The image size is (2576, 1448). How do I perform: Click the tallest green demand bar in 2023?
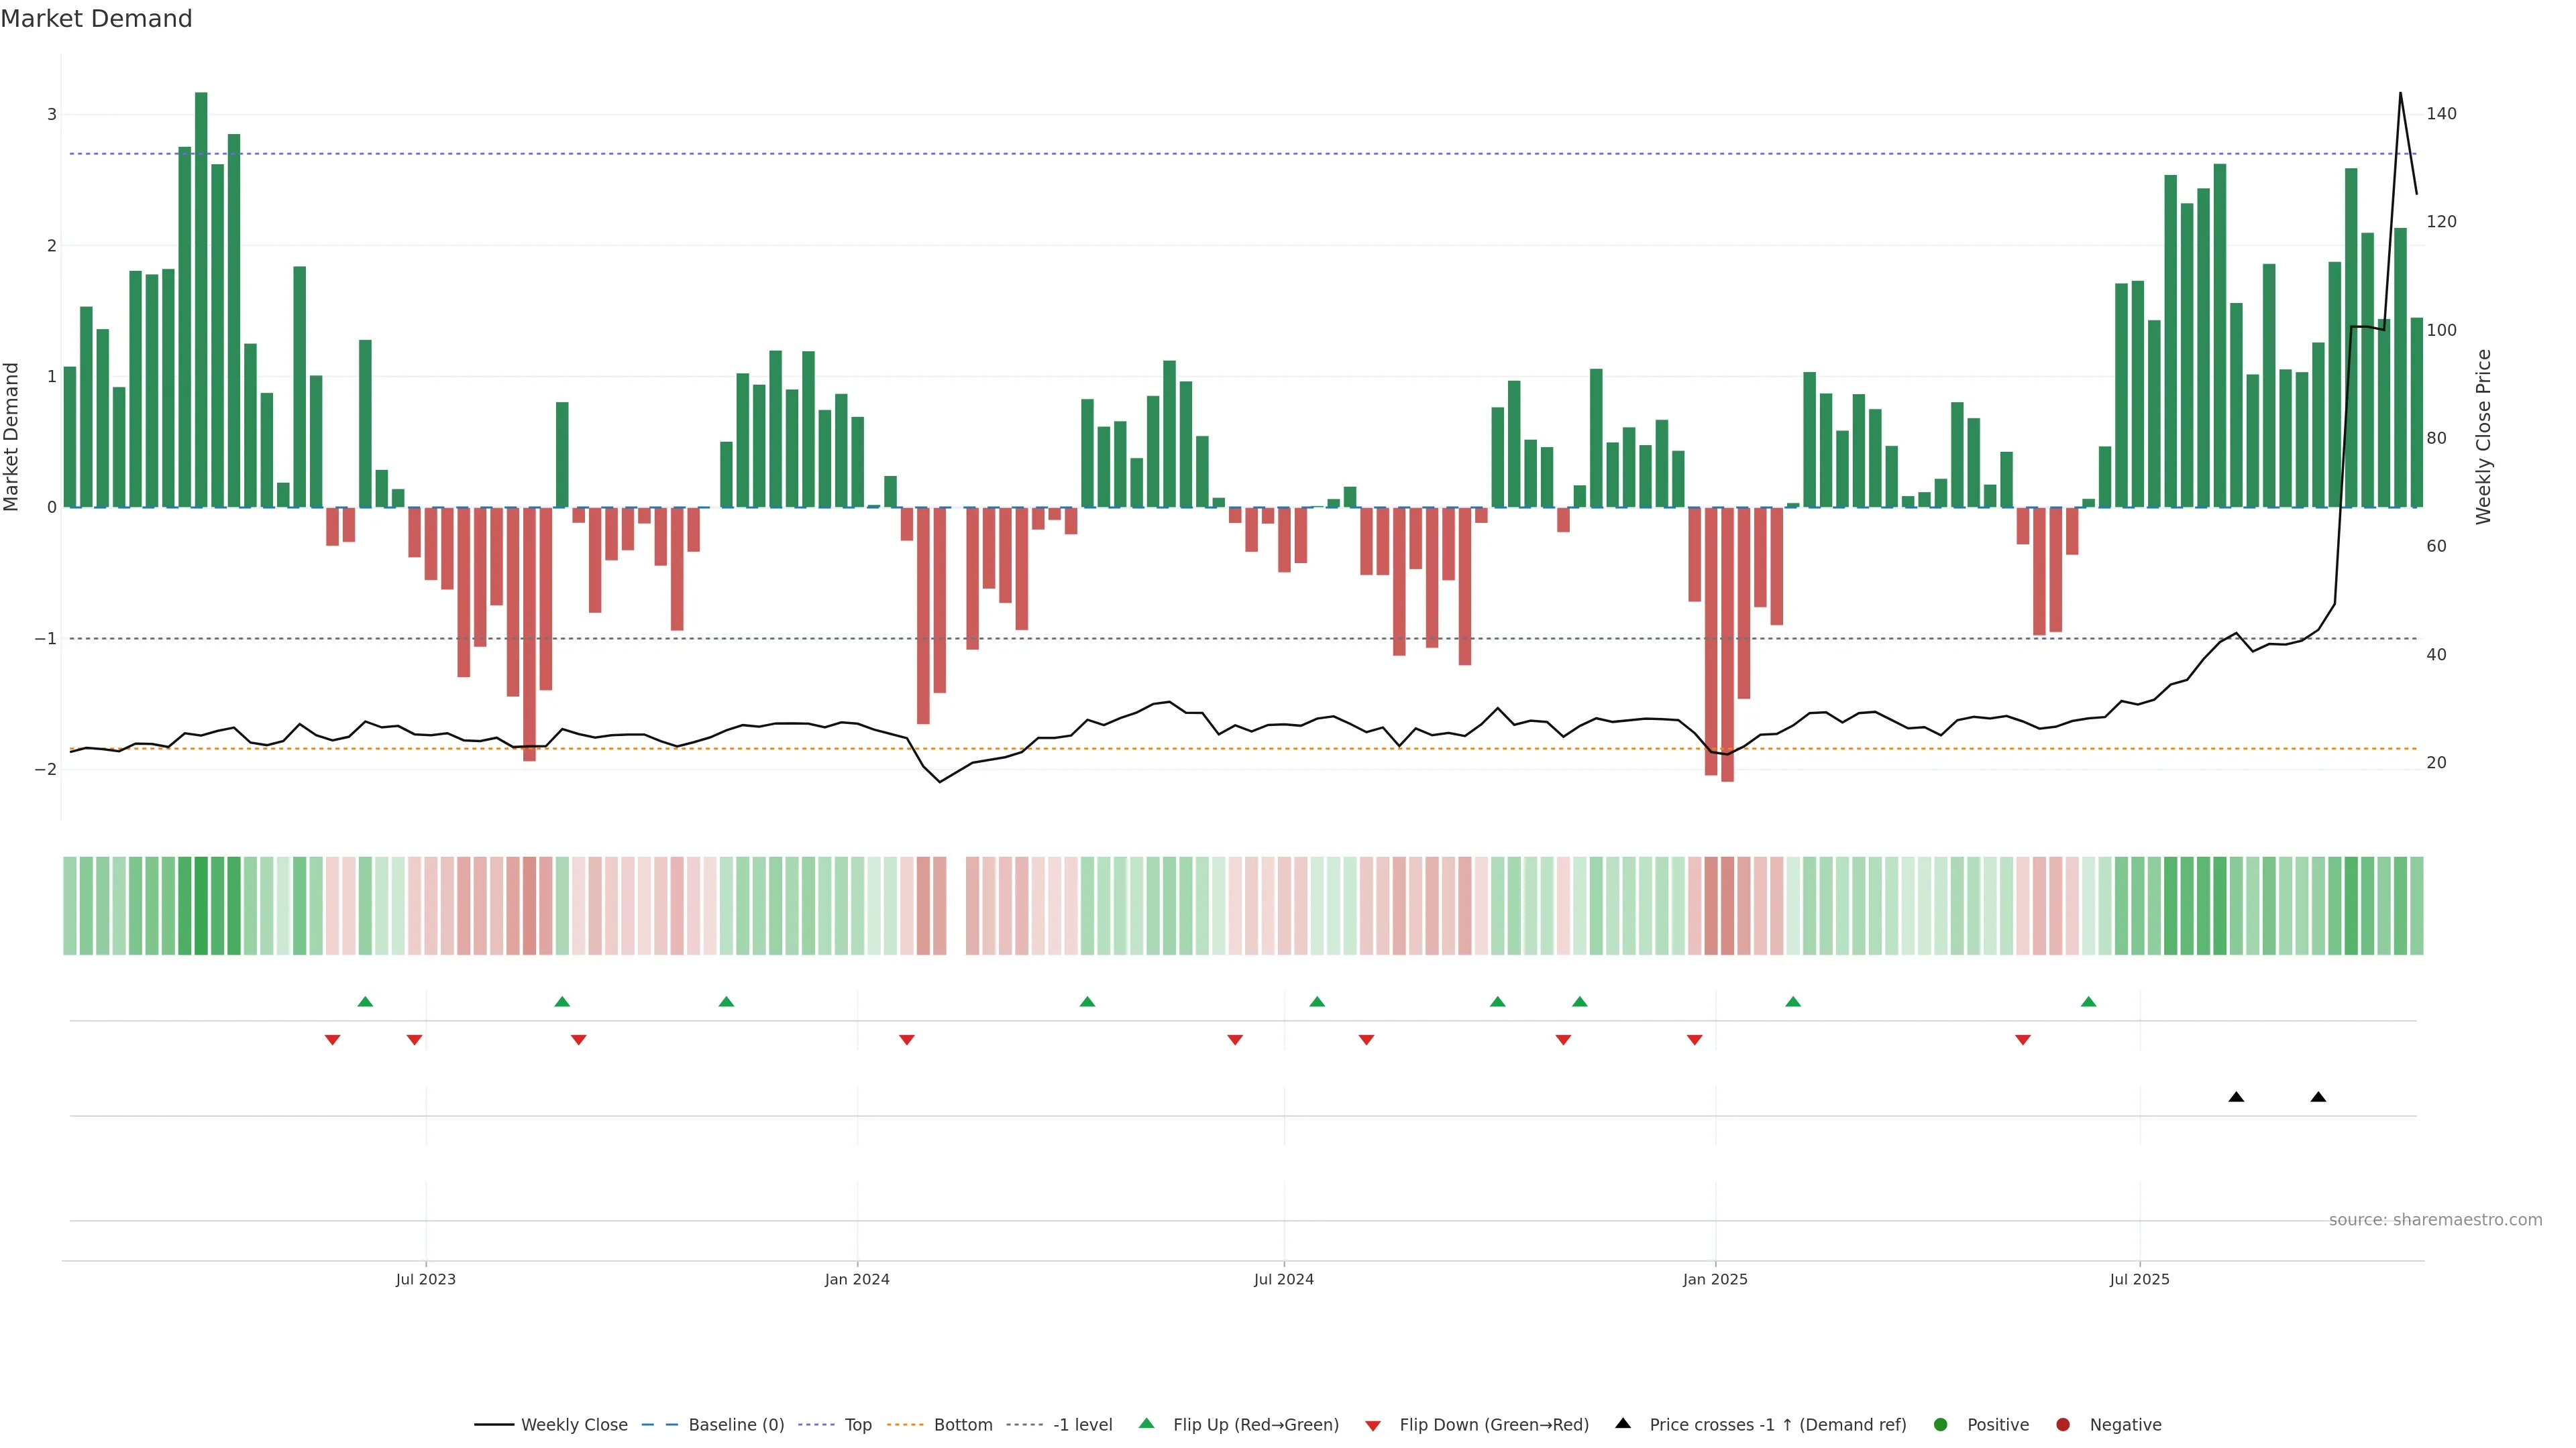tap(201, 300)
